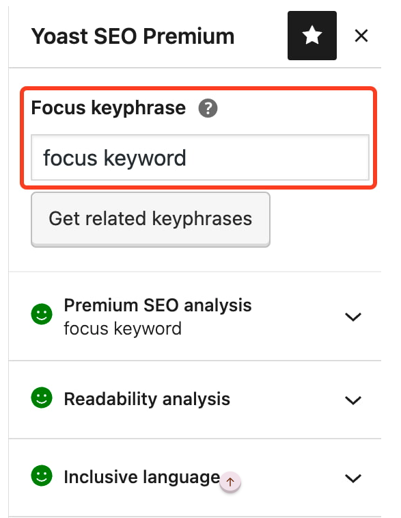
Task: Close the Yoast SEO Premium panel
Action: click(361, 36)
